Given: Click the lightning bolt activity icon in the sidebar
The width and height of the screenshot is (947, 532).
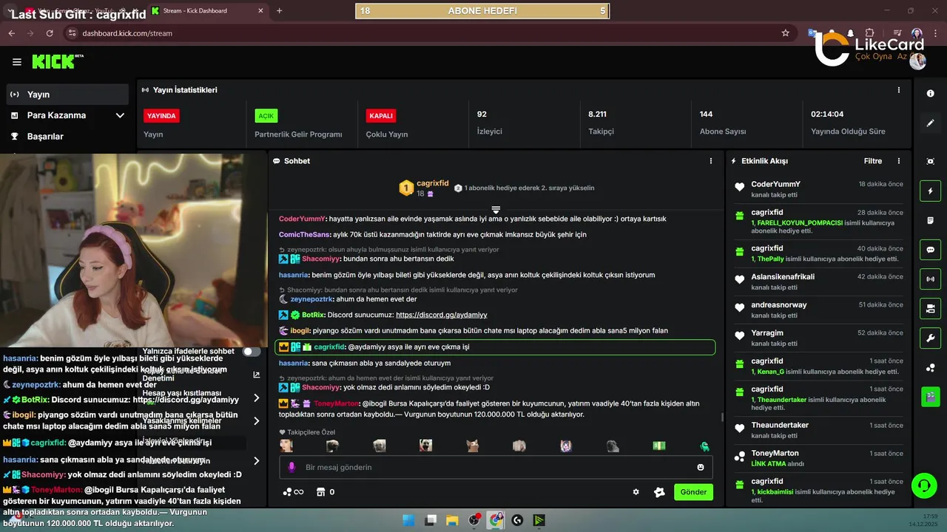Looking at the screenshot, I should pyautogui.click(x=931, y=191).
